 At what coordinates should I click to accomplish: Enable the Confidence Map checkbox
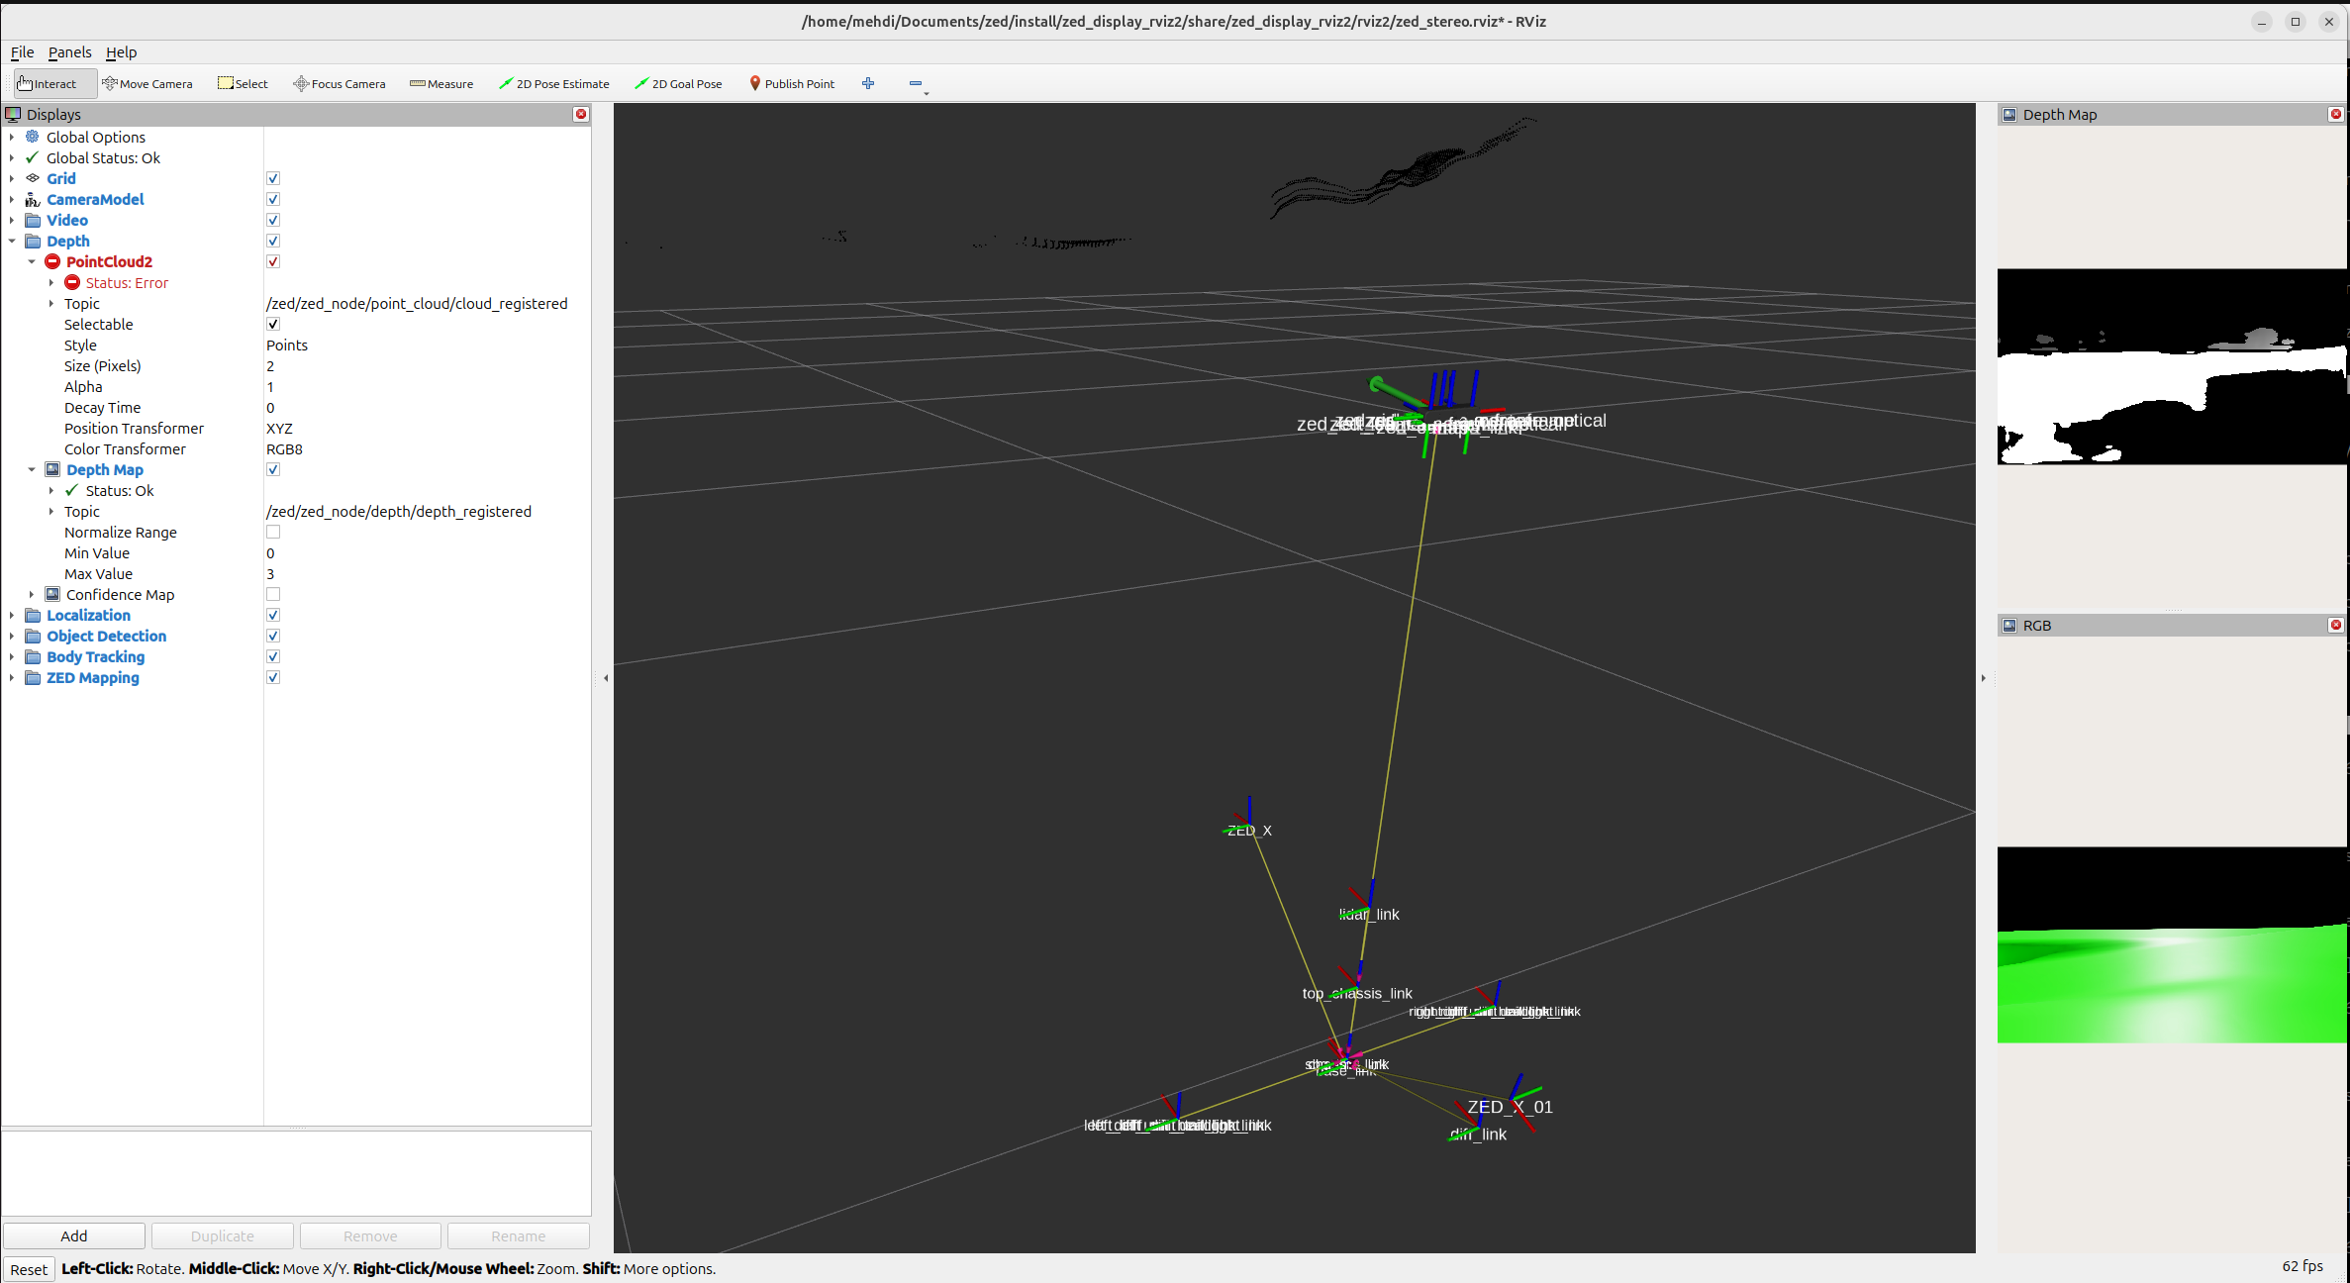[273, 595]
